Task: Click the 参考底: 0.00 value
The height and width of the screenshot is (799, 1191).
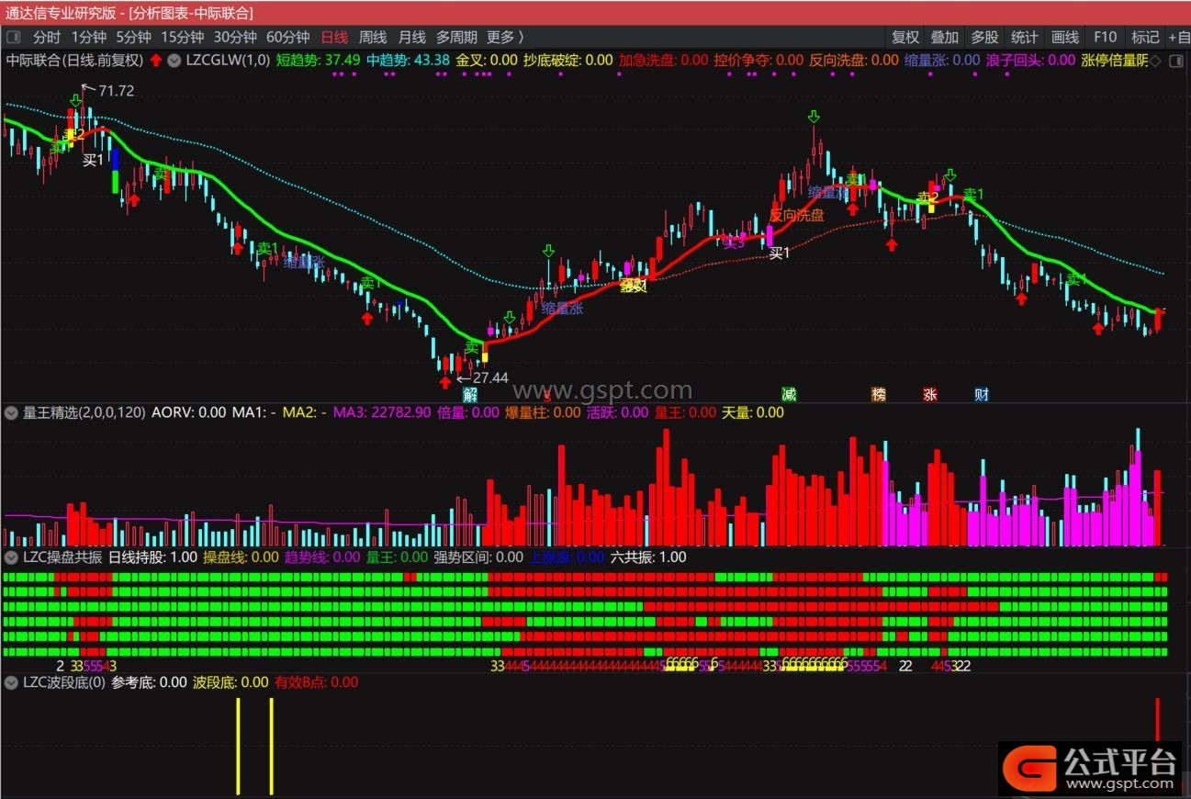Action: (x=149, y=682)
